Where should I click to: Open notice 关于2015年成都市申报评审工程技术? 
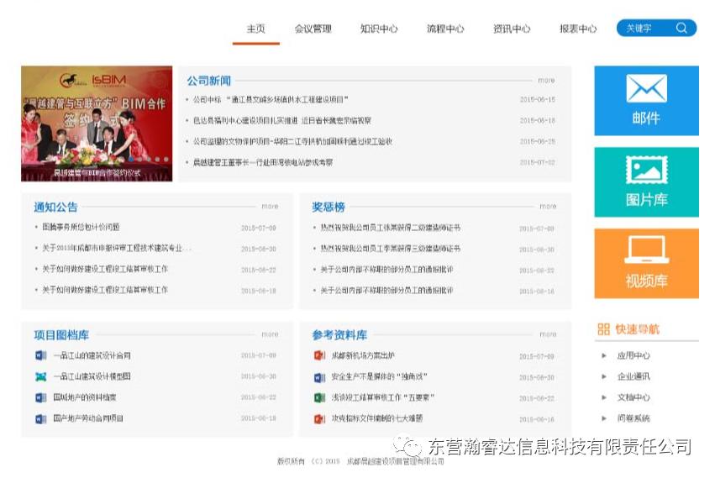pyautogui.click(x=116, y=248)
